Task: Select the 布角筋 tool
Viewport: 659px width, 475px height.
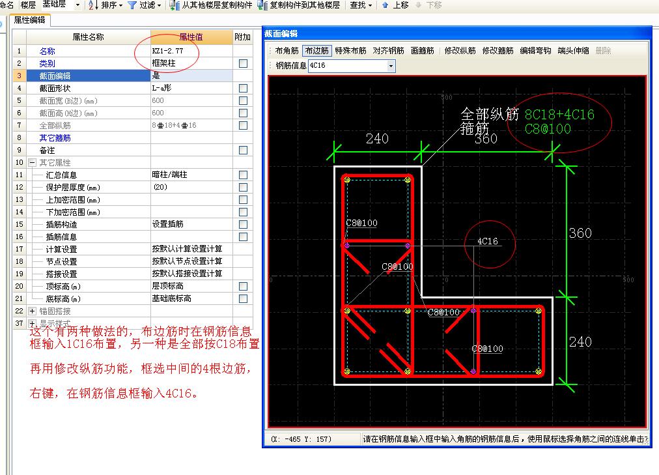Action: [x=287, y=50]
